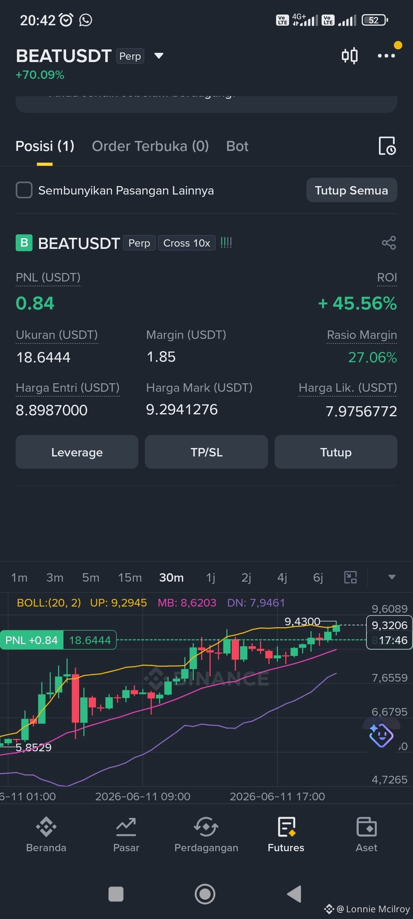Screen dimensions: 413x919
Task: Tap the 9,4300 high price label
Action: click(302, 621)
